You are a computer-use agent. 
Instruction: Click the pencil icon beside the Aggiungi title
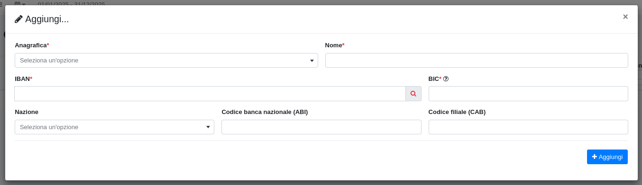coord(19,19)
